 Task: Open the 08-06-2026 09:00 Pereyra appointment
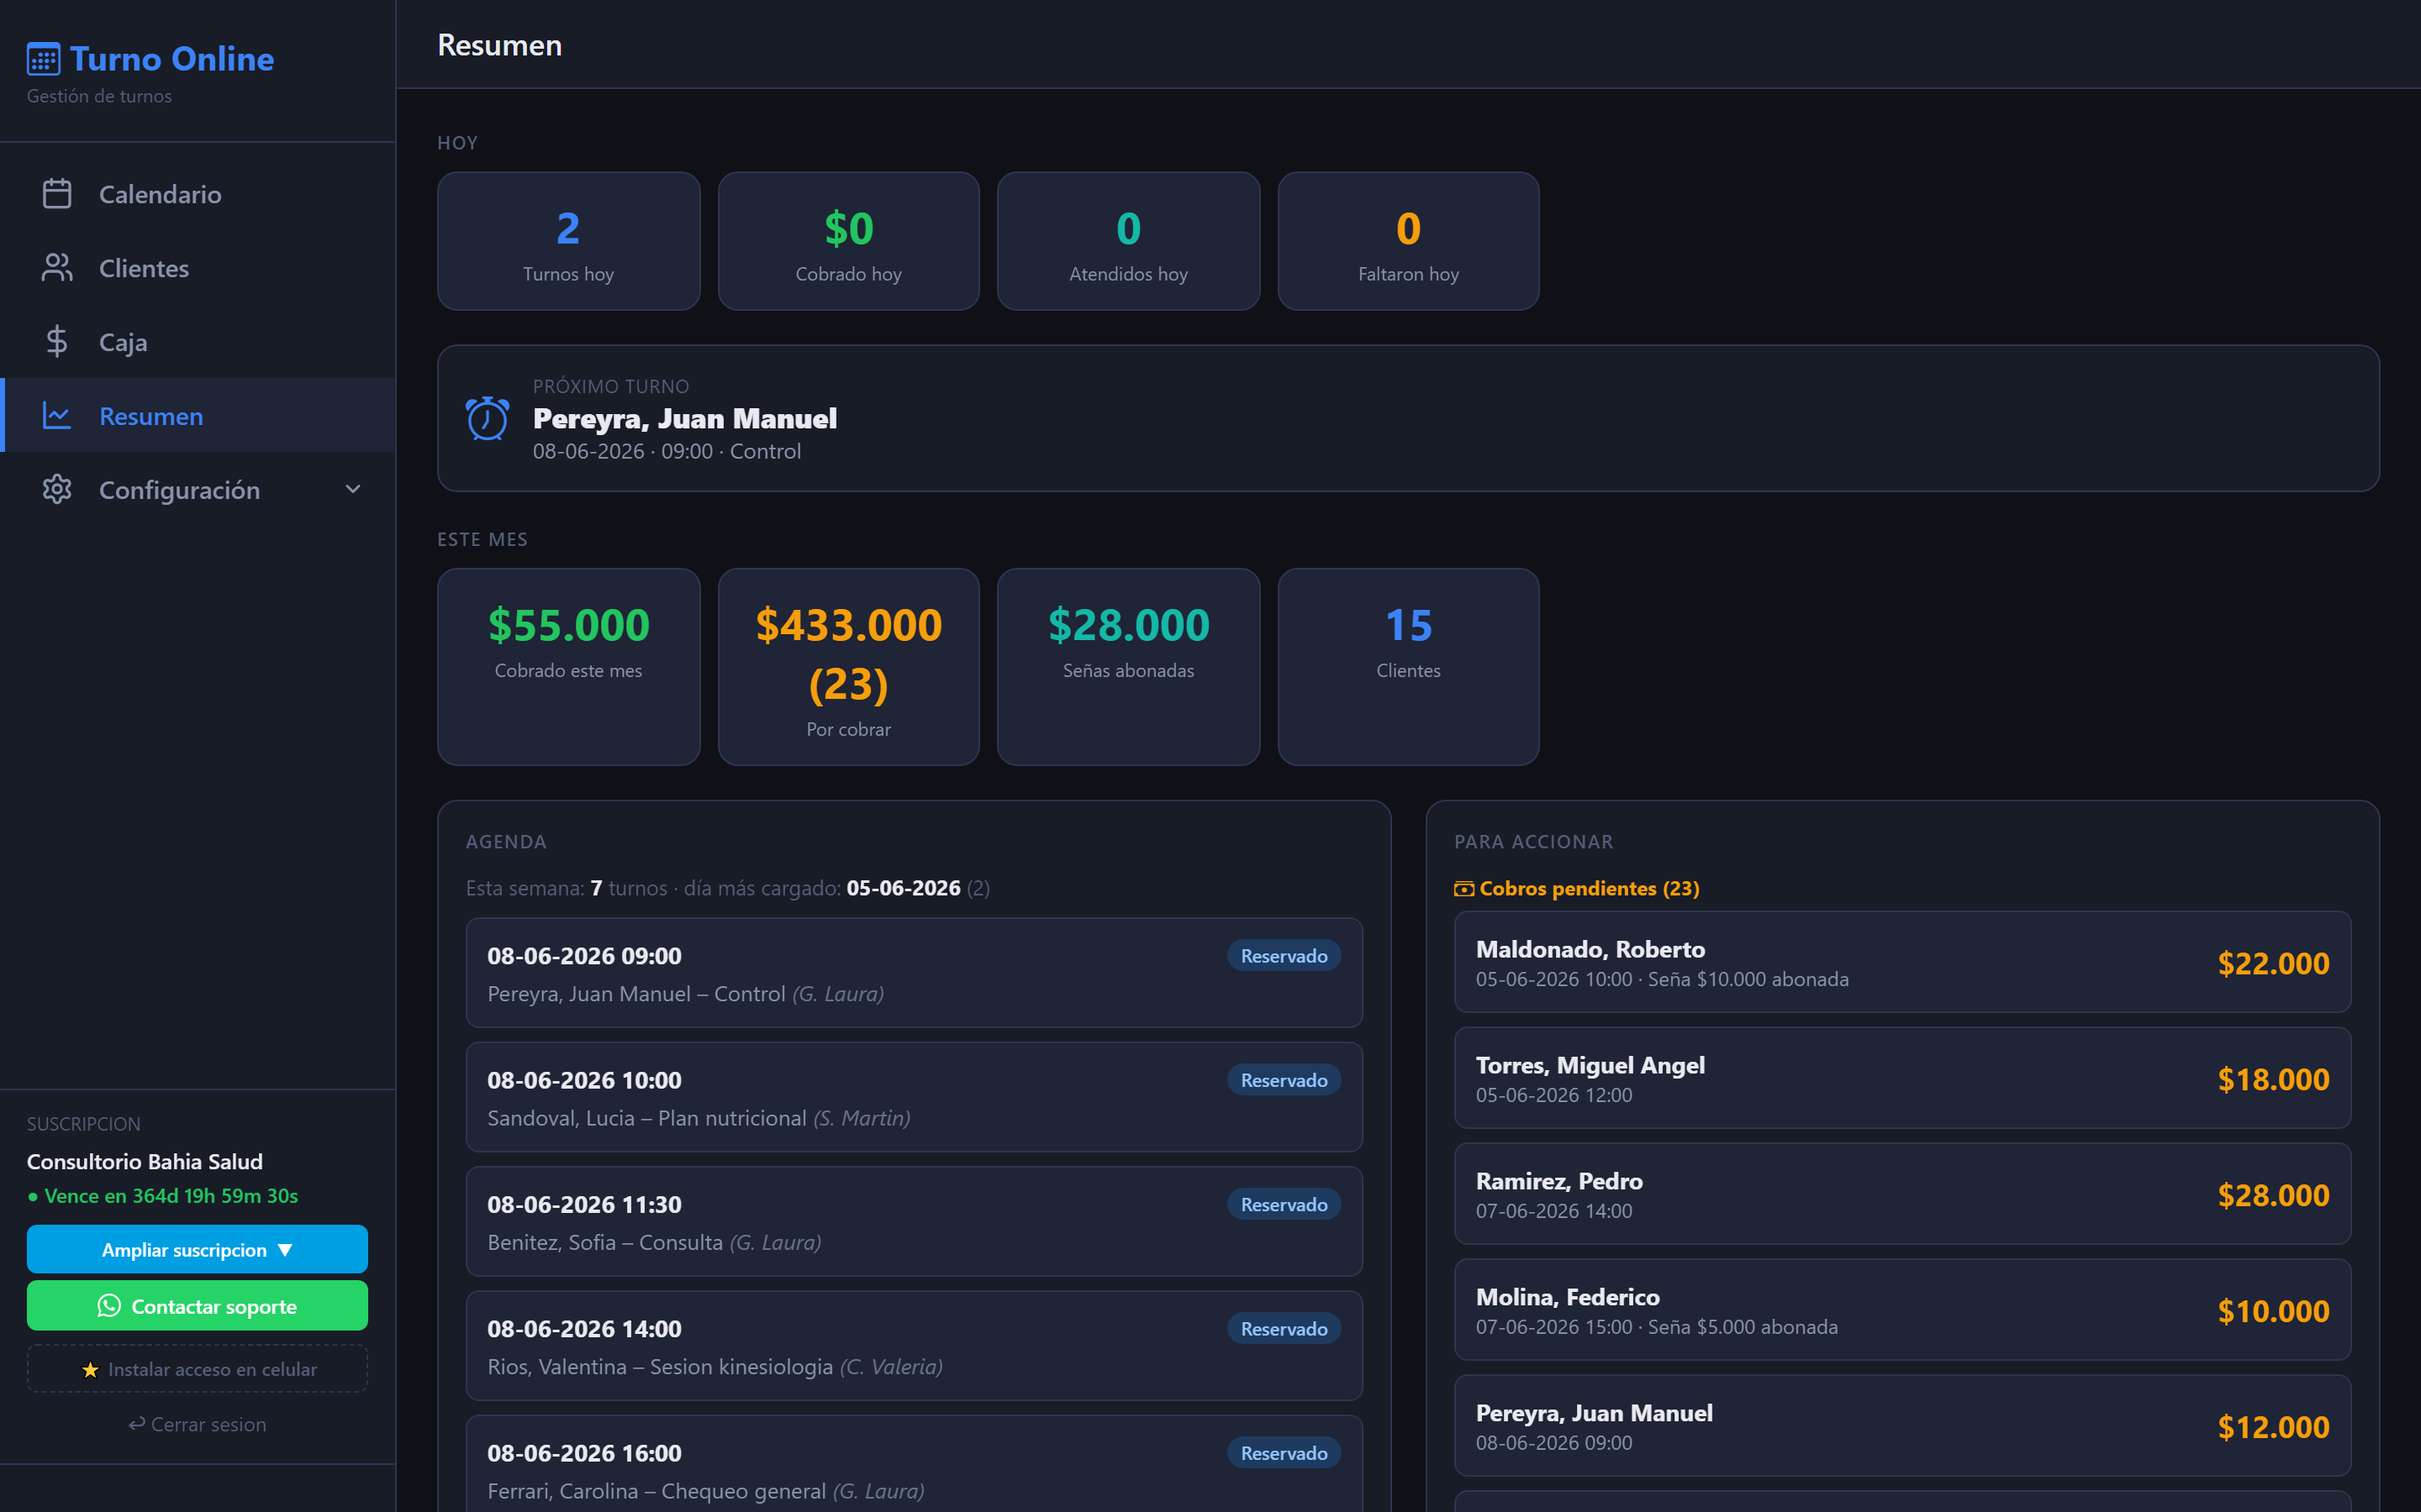click(x=915, y=973)
